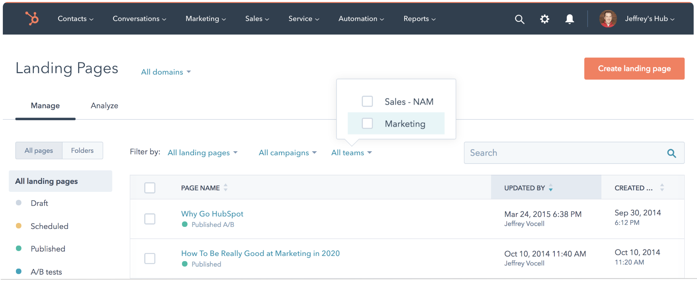Click the PAGE NAME column header
Screen dimensions: 697x281
tap(200, 188)
